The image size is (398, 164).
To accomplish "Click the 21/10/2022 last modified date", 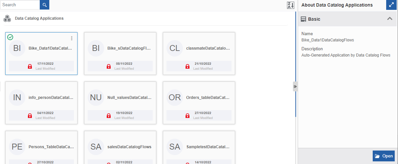I will [203, 64].
